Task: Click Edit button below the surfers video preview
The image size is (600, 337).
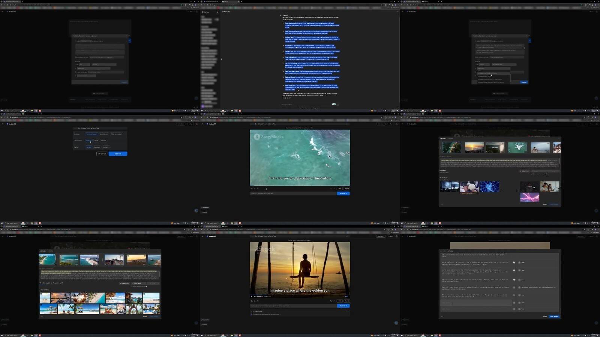Action: pos(340,189)
